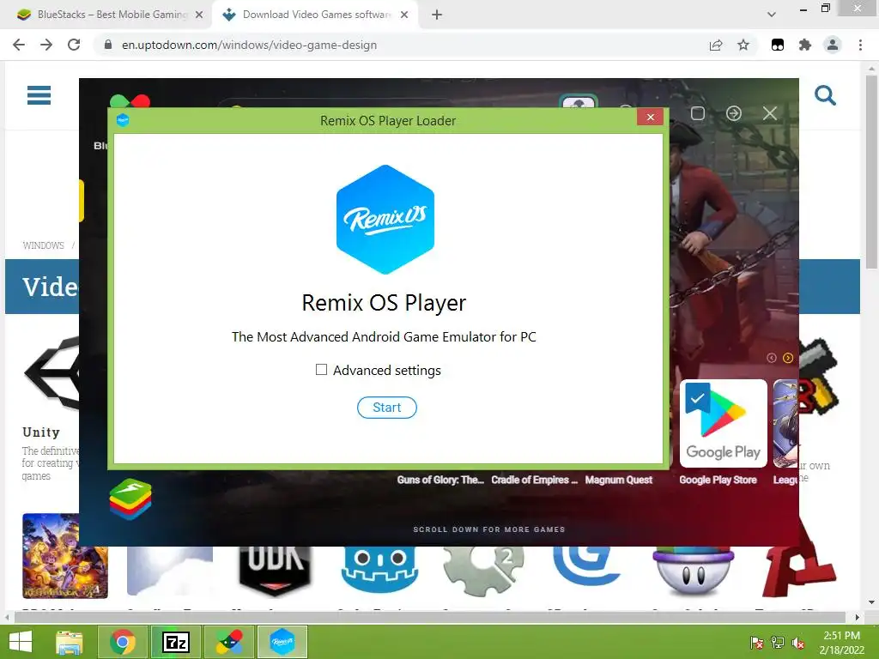
Task: Open Chrome three-dot menu
Action: (860, 45)
